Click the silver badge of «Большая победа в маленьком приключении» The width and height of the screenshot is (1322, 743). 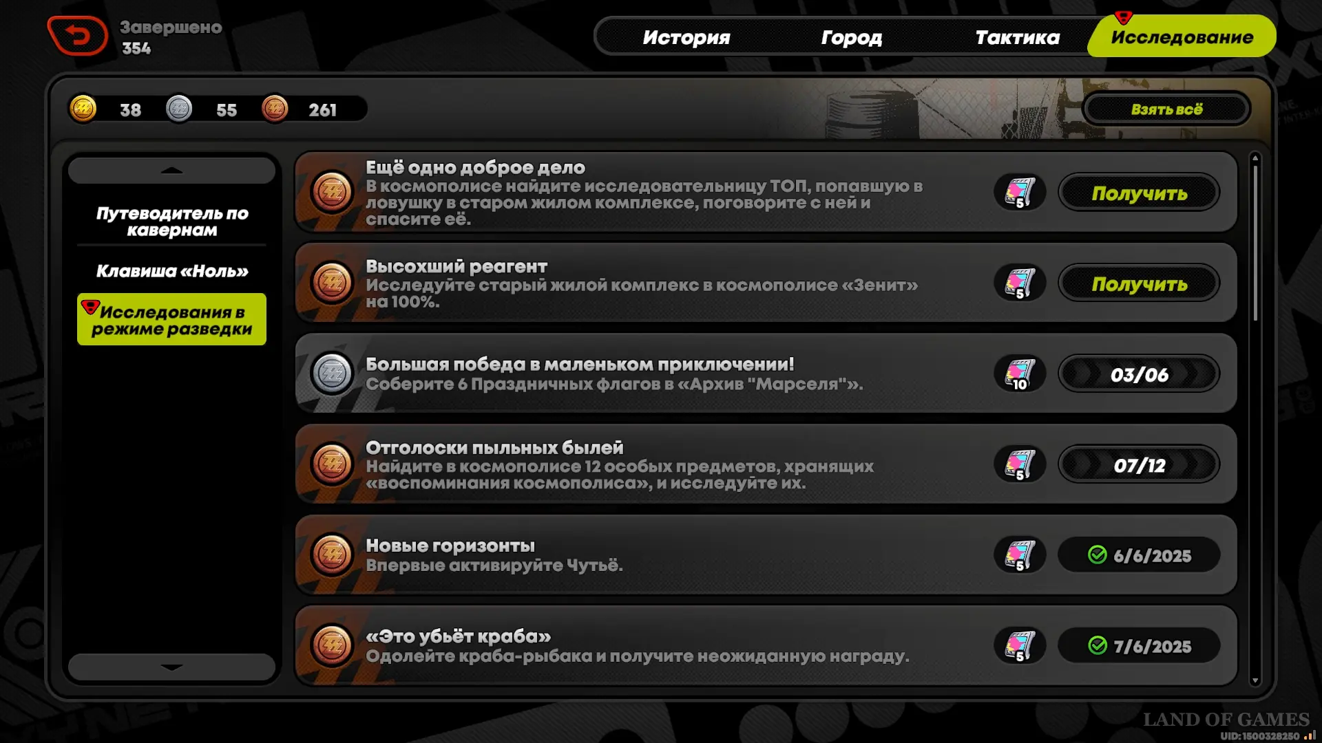pyautogui.click(x=332, y=374)
